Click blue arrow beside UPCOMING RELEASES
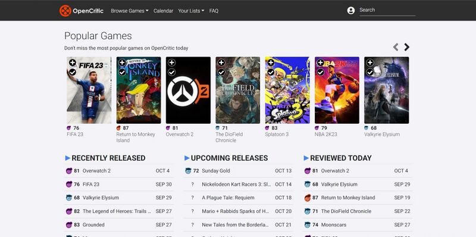This screenshot has height=237, width=476. (187, 158)
